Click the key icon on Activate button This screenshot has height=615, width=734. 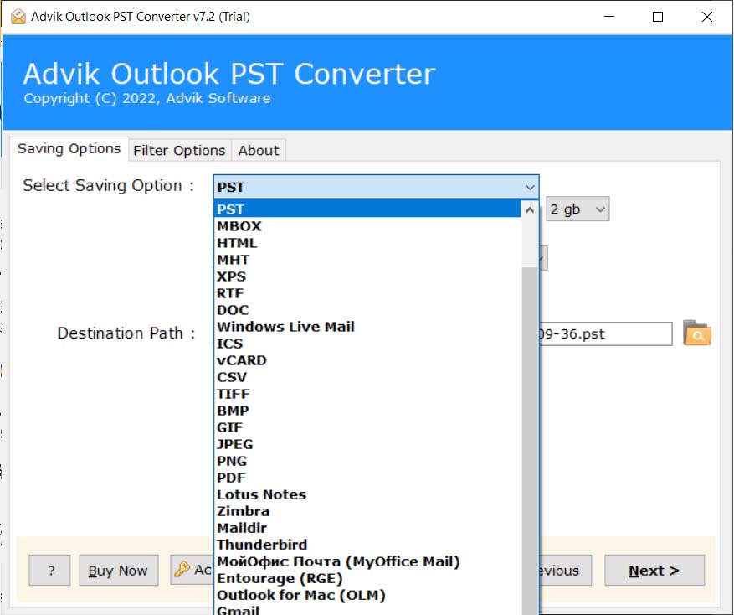pos(182,569)
